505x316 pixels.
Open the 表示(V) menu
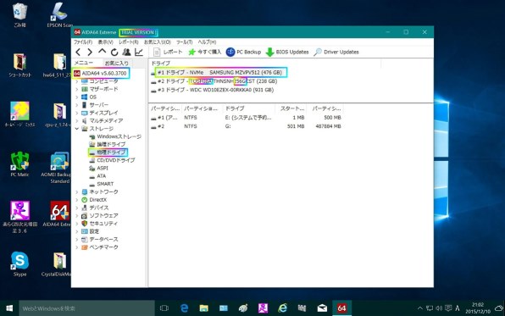click(105, 42)
